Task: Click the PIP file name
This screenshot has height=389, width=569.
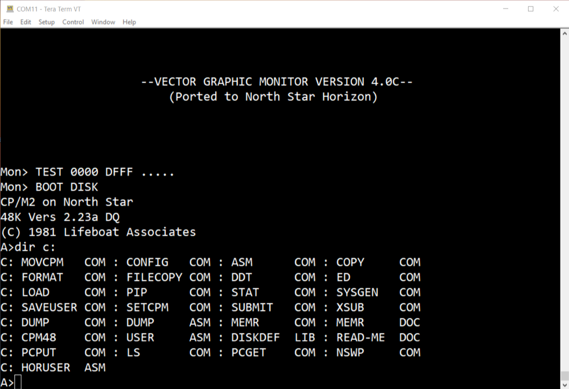Action: (x=136, y=293)
